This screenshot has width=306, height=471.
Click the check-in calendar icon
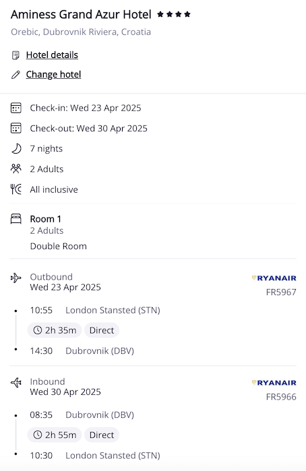tap(16, 108)
